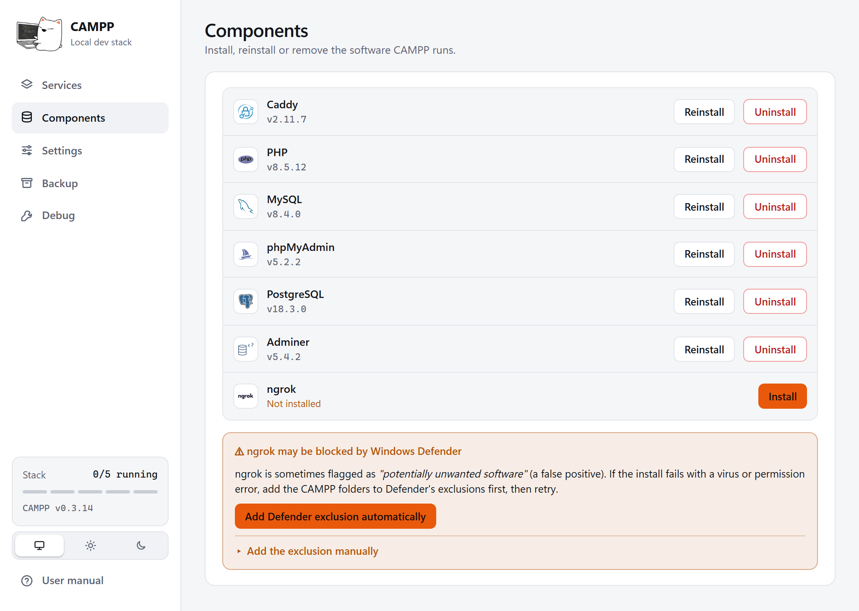859x611 pixels.
Task: Select the system theme monitor icon
Action: [x=39, y=546]
